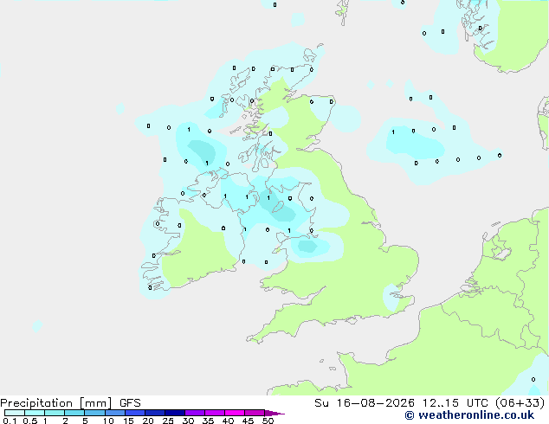Click the GFS model label
The width and height of the screenshot is (549, 424).
tap(130, 403)
